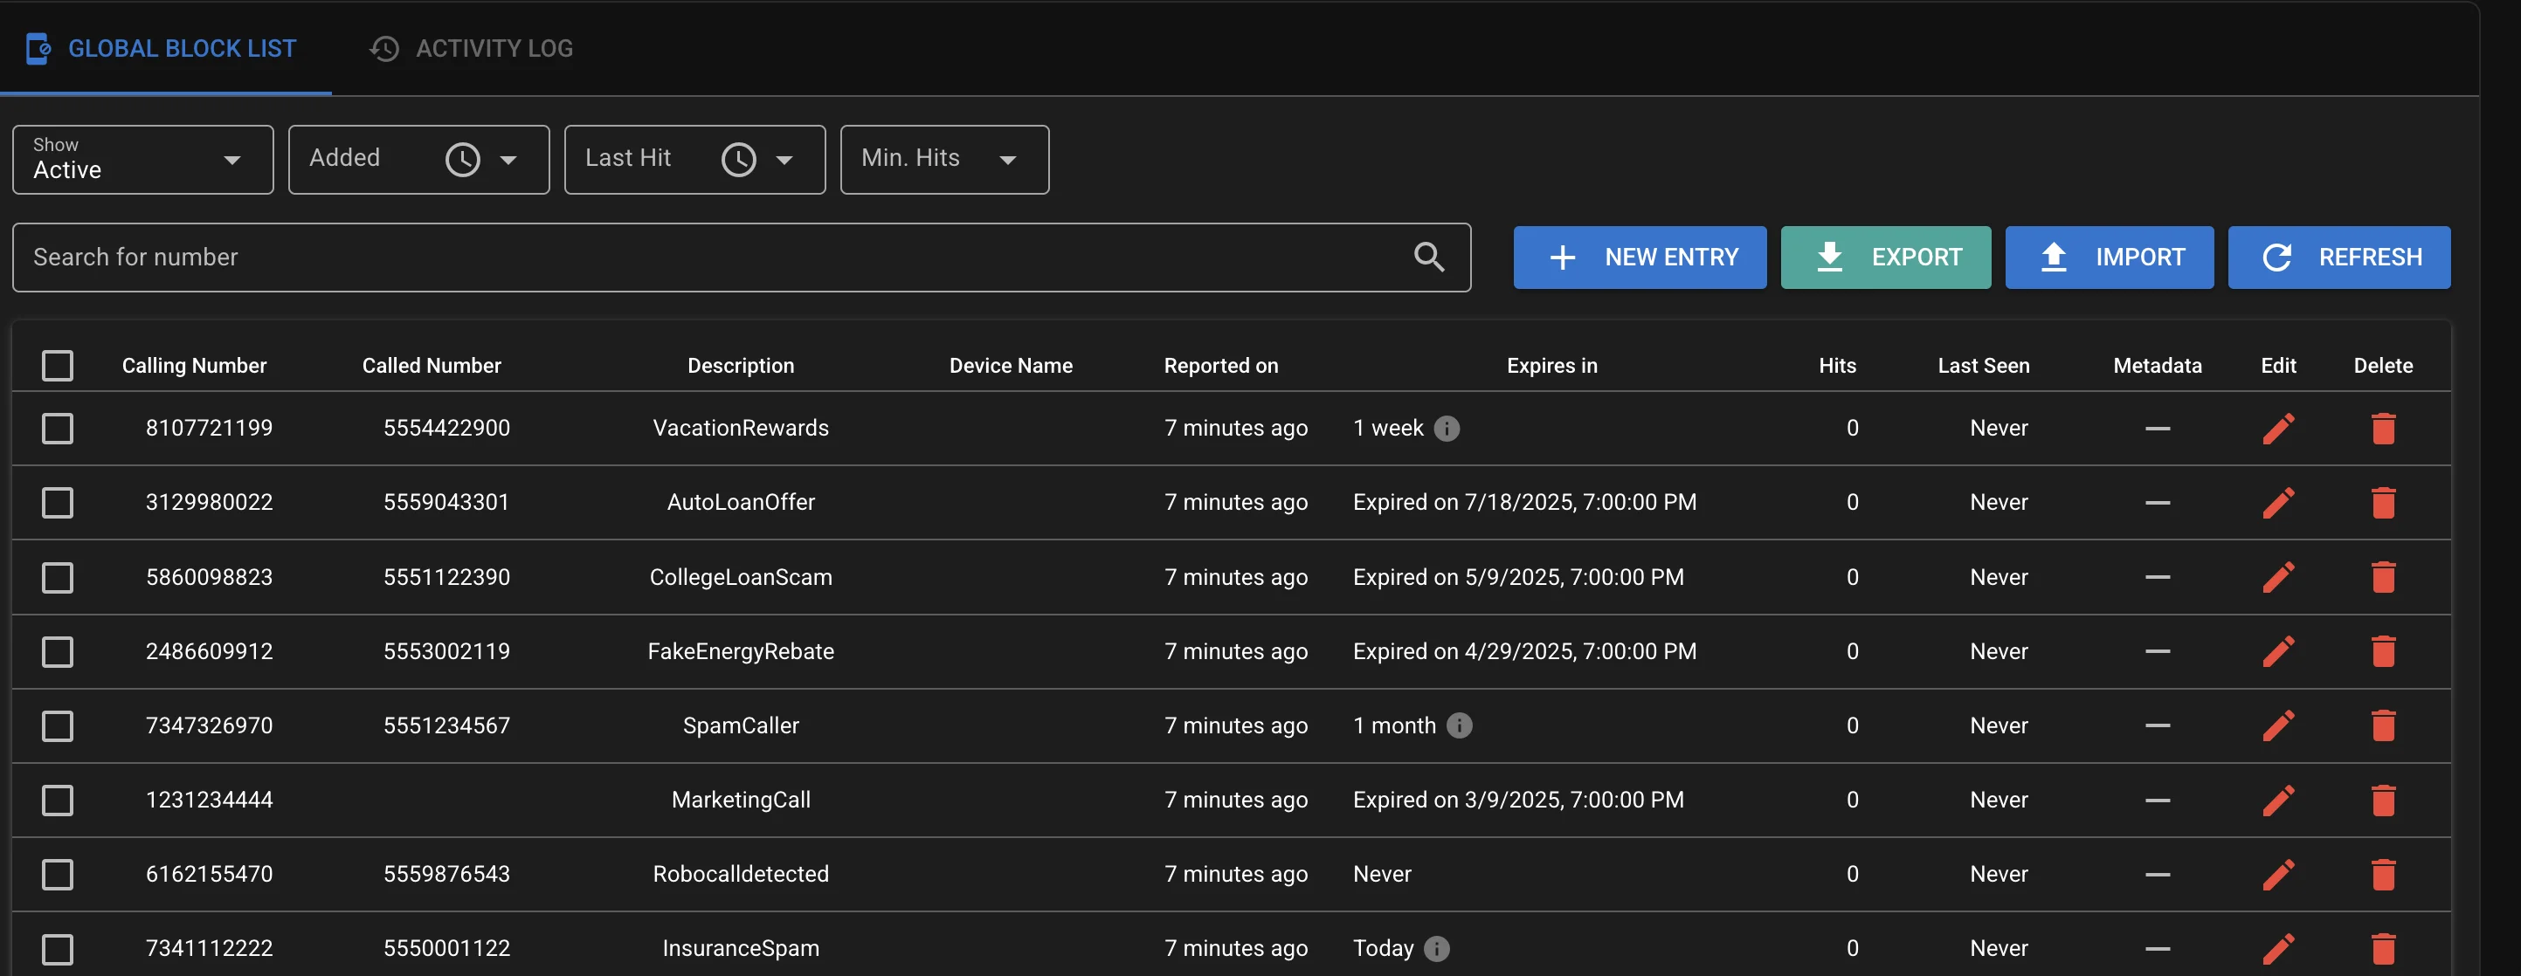2521x976 pixels.
Task: Click 'Expired on 5/9/2025, 7:00:00 PM' text
Action: 1518,577
